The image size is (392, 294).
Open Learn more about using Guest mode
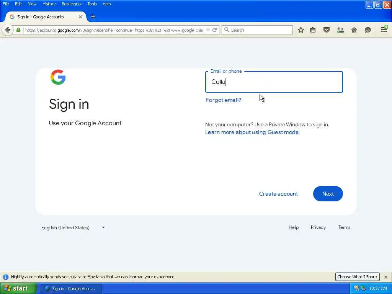tap(252, 132)
